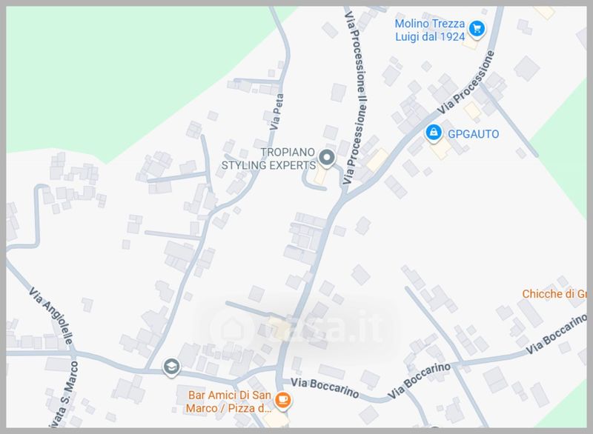Select the Via Processione II street name
The height and width of the screenshot is (434, 593).
[356, 98]
